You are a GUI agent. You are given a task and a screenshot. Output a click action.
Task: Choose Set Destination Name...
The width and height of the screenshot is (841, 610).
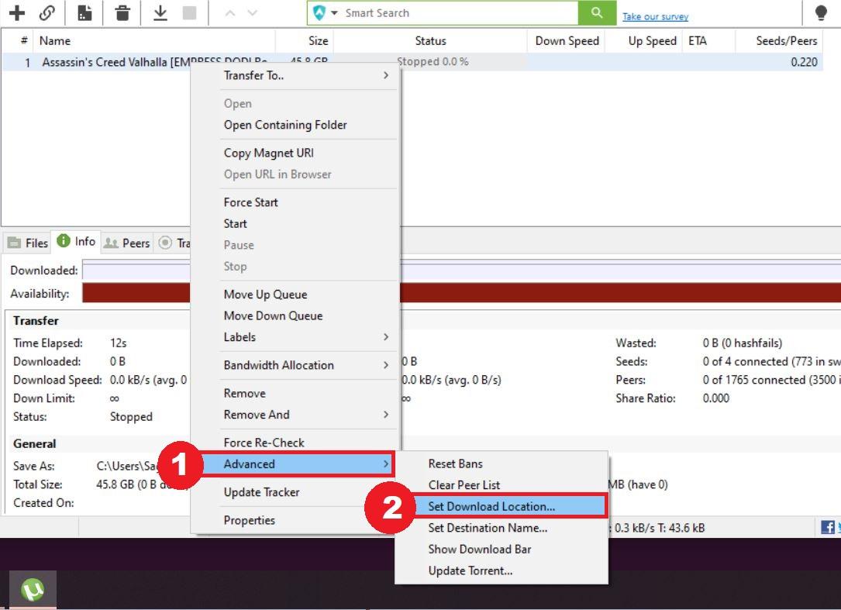pos(501,528)
